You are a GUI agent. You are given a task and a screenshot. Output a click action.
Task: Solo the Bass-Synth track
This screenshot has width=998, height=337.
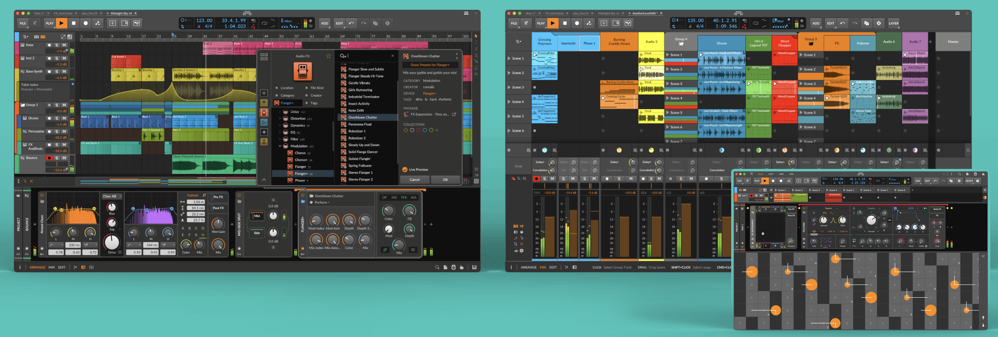(x=57, y=72)
